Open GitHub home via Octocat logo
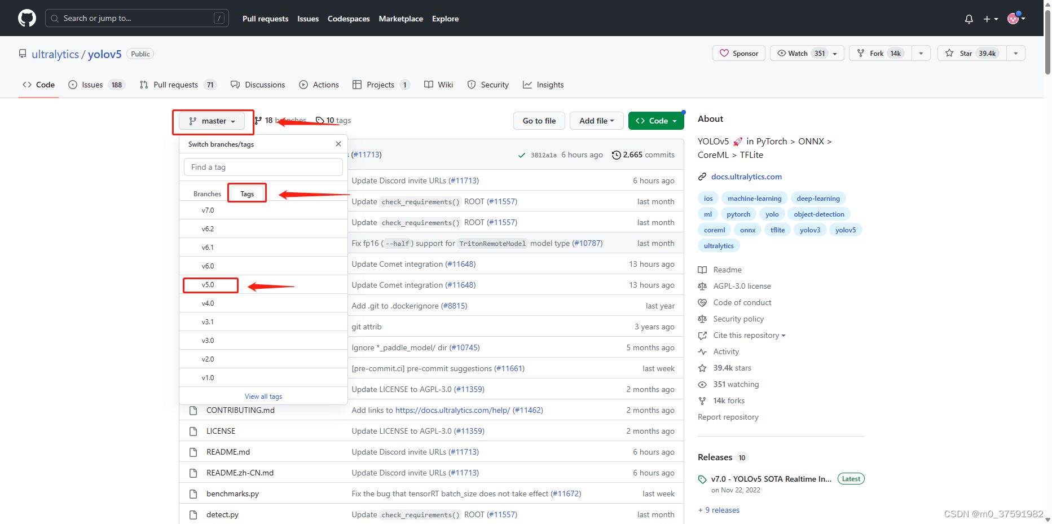 click(x=27, y=18)
